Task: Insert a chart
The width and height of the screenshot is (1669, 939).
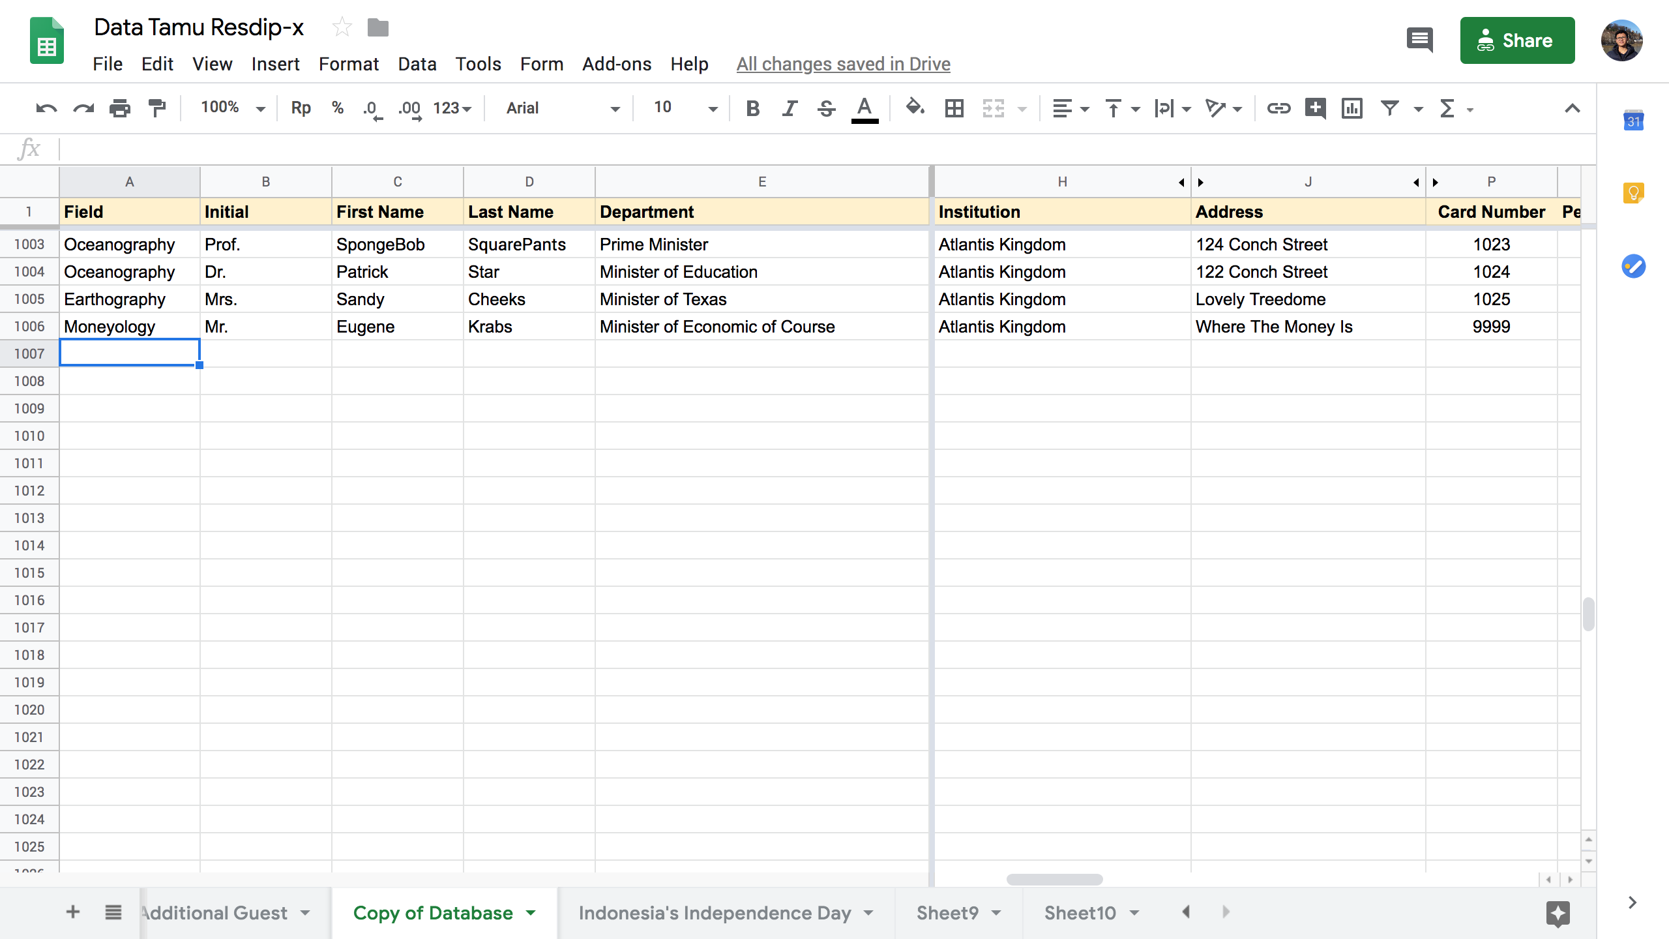Action: pos(1352,108)
